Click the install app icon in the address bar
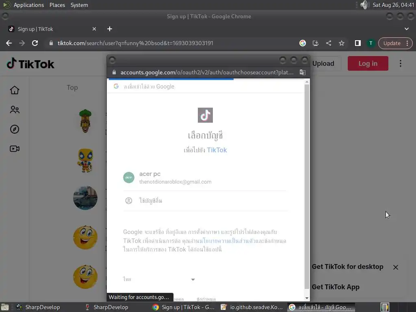This screenshot has width=416, height=312. 315,43
